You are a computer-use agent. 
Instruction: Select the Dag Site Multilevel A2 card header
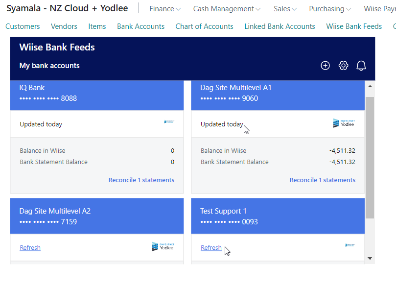tap(97, 216)
